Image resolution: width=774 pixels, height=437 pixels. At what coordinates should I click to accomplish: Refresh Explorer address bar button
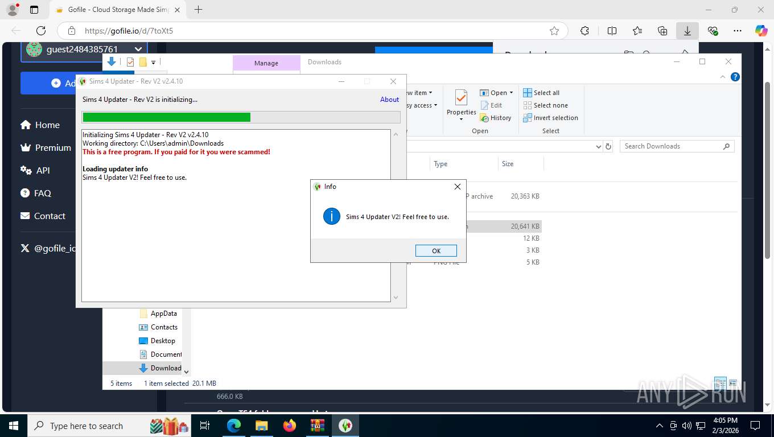(608, 146)
